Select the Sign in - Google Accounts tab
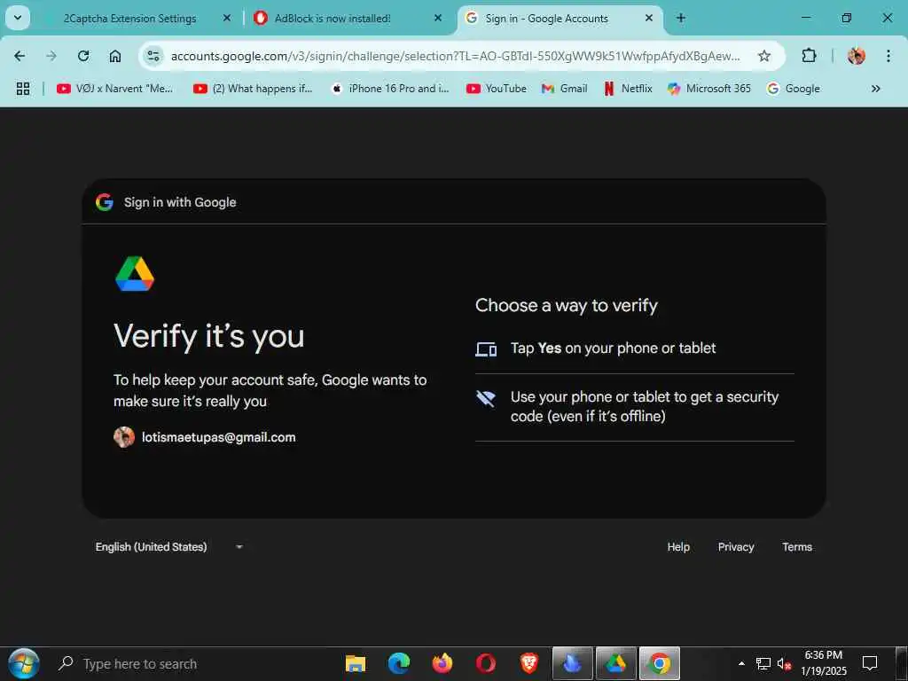The image size is (908, 681). [546, 19]
